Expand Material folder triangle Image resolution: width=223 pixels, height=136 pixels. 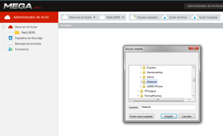140,82
